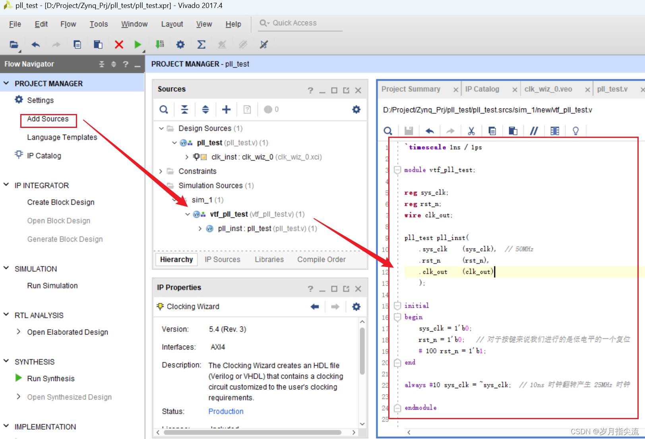
Task: Collapse the IP INTEGRATOR section
Action: coord(6,185)
